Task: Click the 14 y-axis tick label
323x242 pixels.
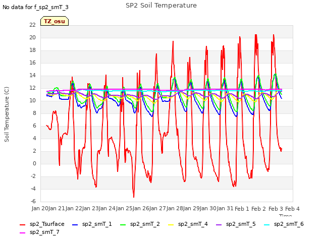Action: (32, 75)
